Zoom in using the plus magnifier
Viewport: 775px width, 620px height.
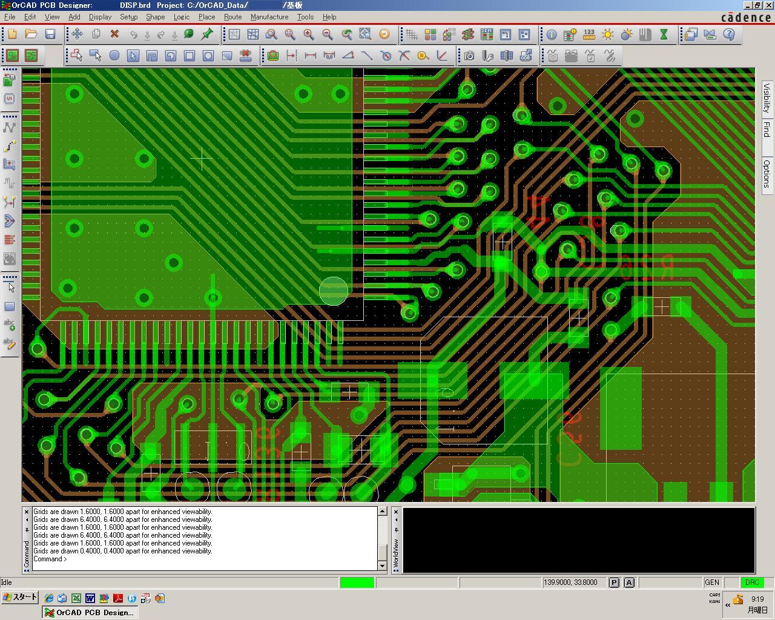(x=309, y=35)
